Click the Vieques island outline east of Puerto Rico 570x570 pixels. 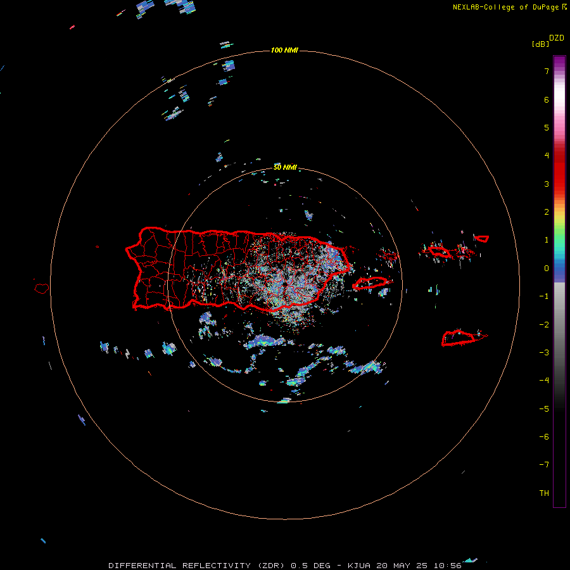point(370,283)
